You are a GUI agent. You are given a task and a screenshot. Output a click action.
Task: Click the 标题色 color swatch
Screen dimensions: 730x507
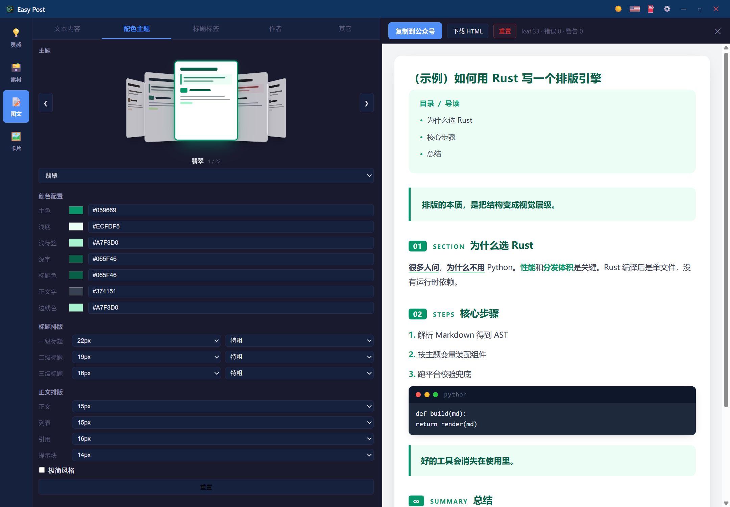(x=76, y=275)
